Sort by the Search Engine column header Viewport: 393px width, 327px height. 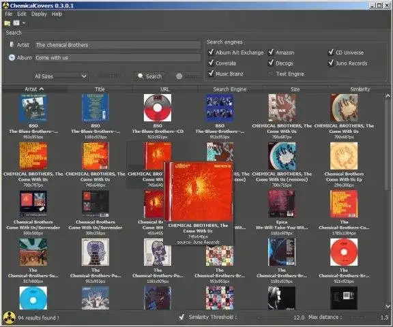[230, 89]
